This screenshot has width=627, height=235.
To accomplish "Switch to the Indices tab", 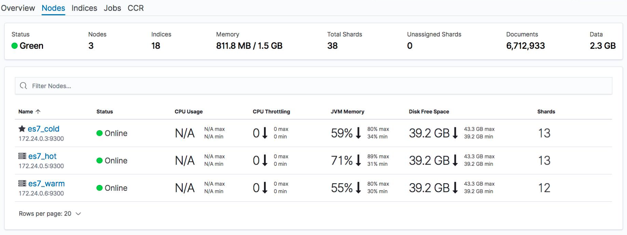I will pyautogui.click(x=84, y=8).
